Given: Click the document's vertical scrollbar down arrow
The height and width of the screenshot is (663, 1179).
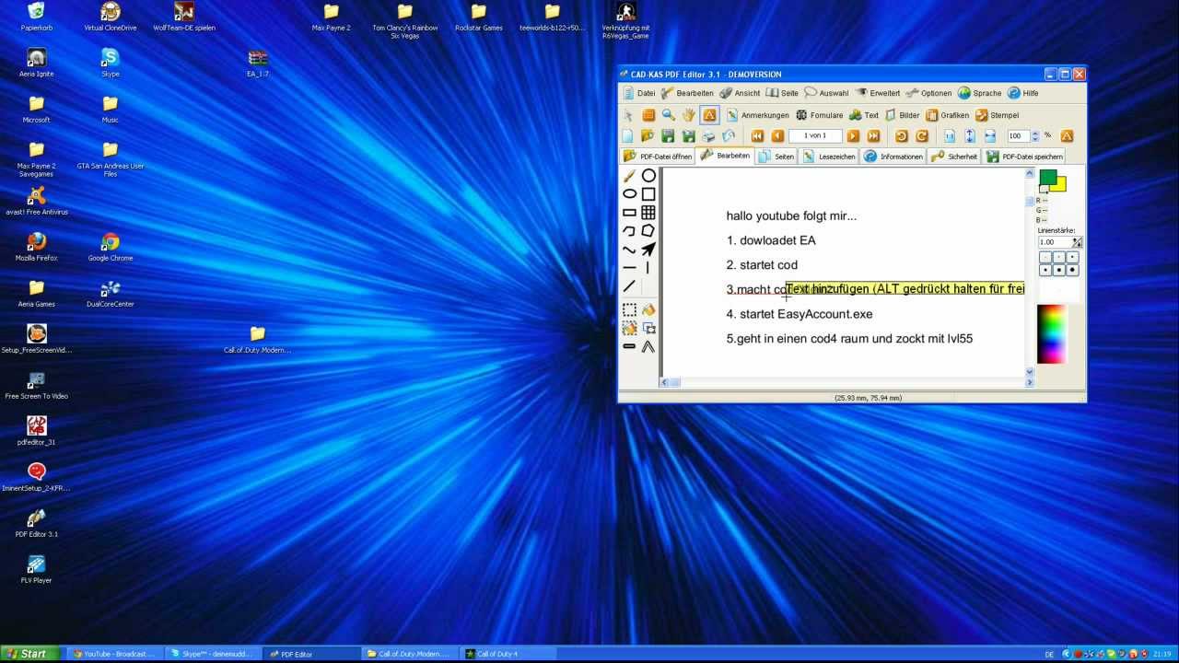Looking at the screenshot, I should [x=1030, y=371].
